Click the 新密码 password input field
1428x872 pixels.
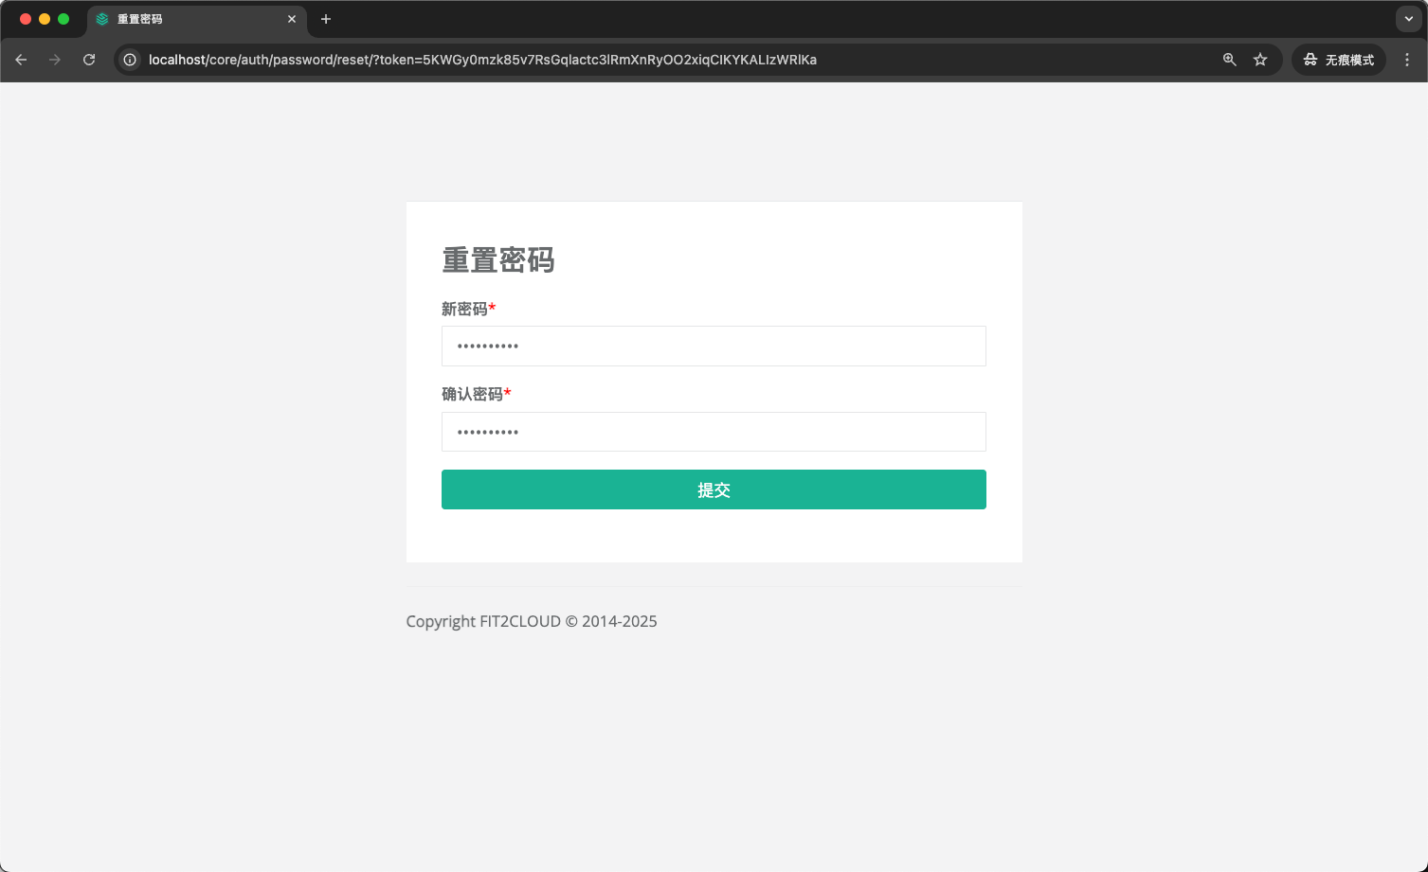(714, 346)
